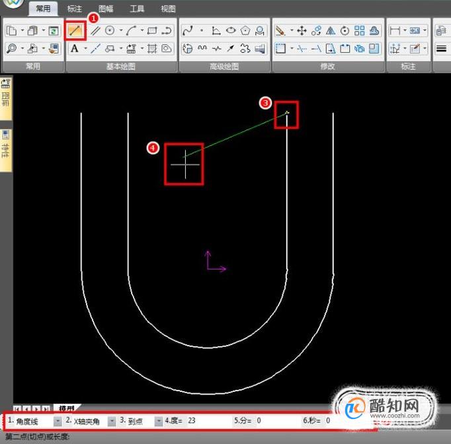Expand the Erase tool dropdown arrow
Viewport: 451px width, 444px height.
292,30
